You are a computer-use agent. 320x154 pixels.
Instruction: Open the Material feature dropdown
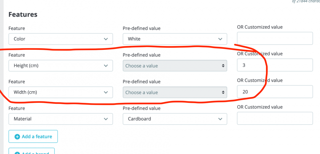pyautogui.click(x=60, y=119)
